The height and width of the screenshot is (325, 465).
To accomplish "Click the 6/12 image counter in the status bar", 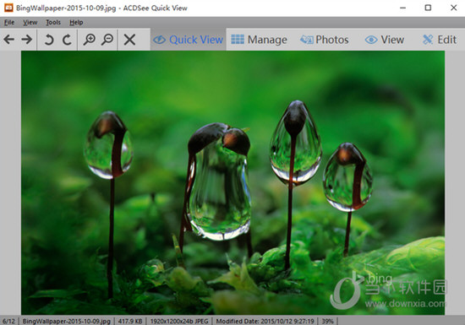I will [x=8, y=321].
